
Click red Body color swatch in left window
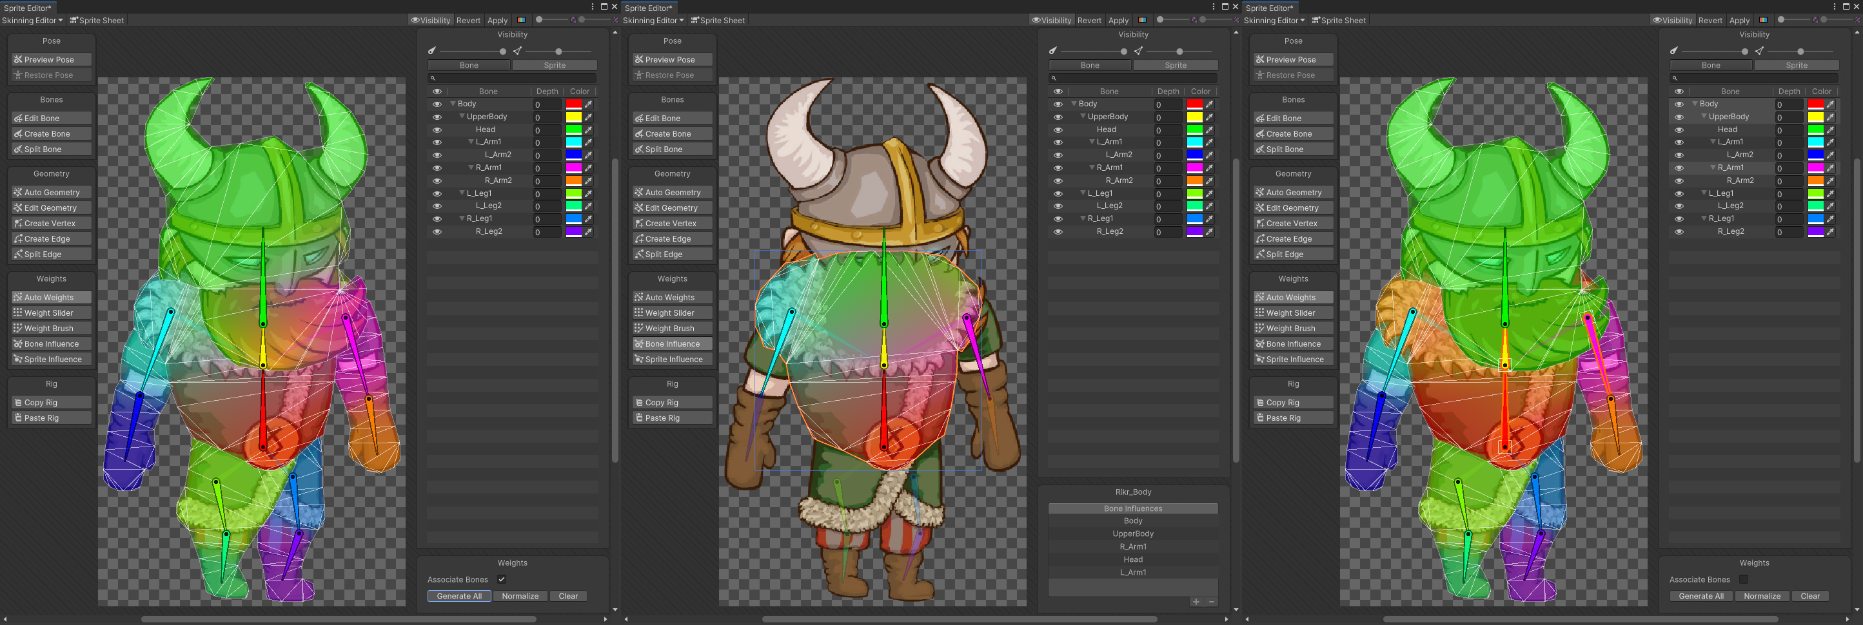point(573,104)
